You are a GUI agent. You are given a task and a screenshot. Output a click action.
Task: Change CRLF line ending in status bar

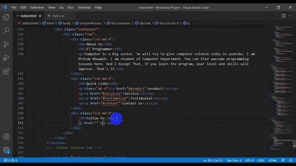point(261,160)
